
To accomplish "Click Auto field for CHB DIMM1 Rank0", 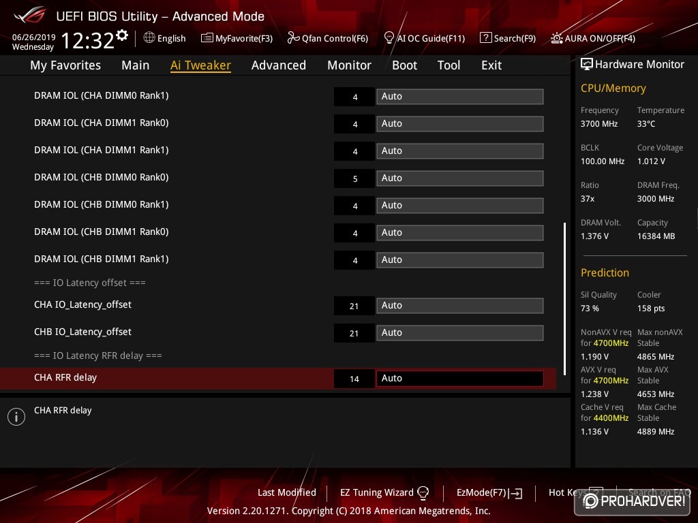I will click(460, 233).
